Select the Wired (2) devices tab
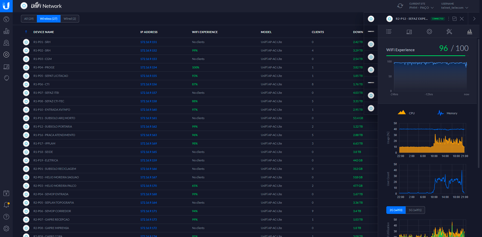The width and height of the screenshot is (482, 237). pyautogui.click(x=70, y=19)
